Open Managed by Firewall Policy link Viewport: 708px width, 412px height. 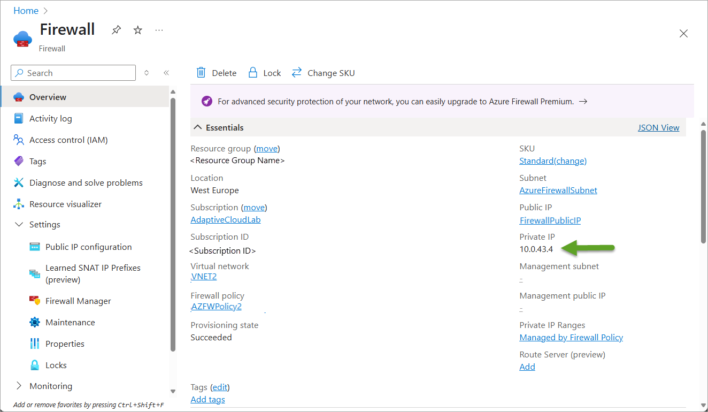pos(571,337)
